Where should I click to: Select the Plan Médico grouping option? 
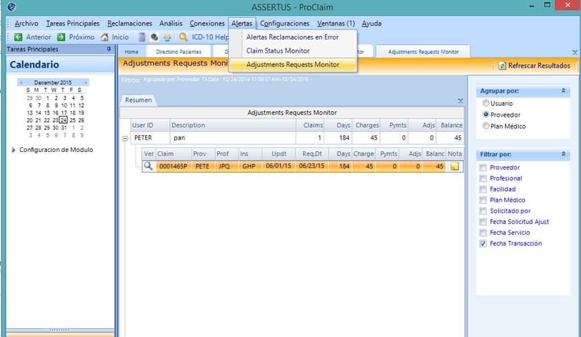(486, 126)
